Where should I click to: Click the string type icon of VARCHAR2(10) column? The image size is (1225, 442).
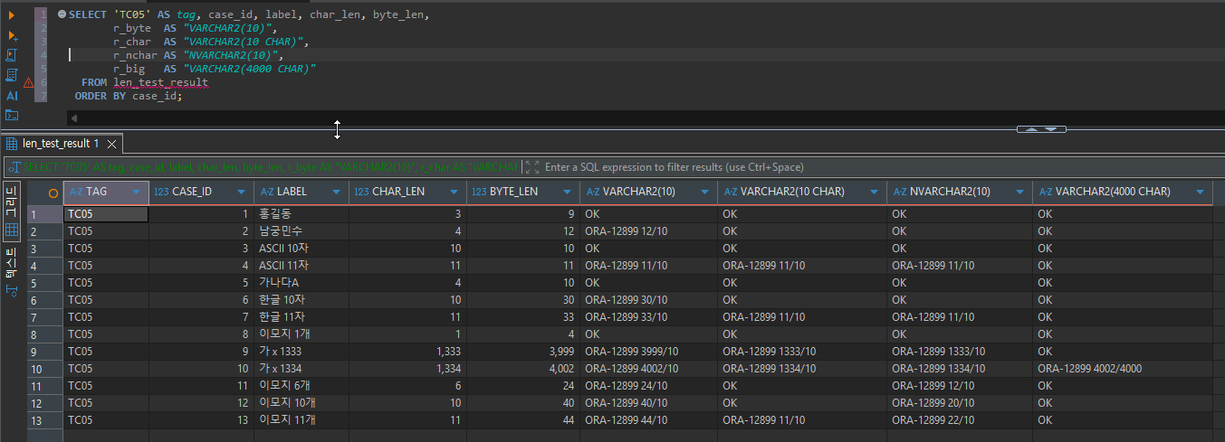(593, 192)
